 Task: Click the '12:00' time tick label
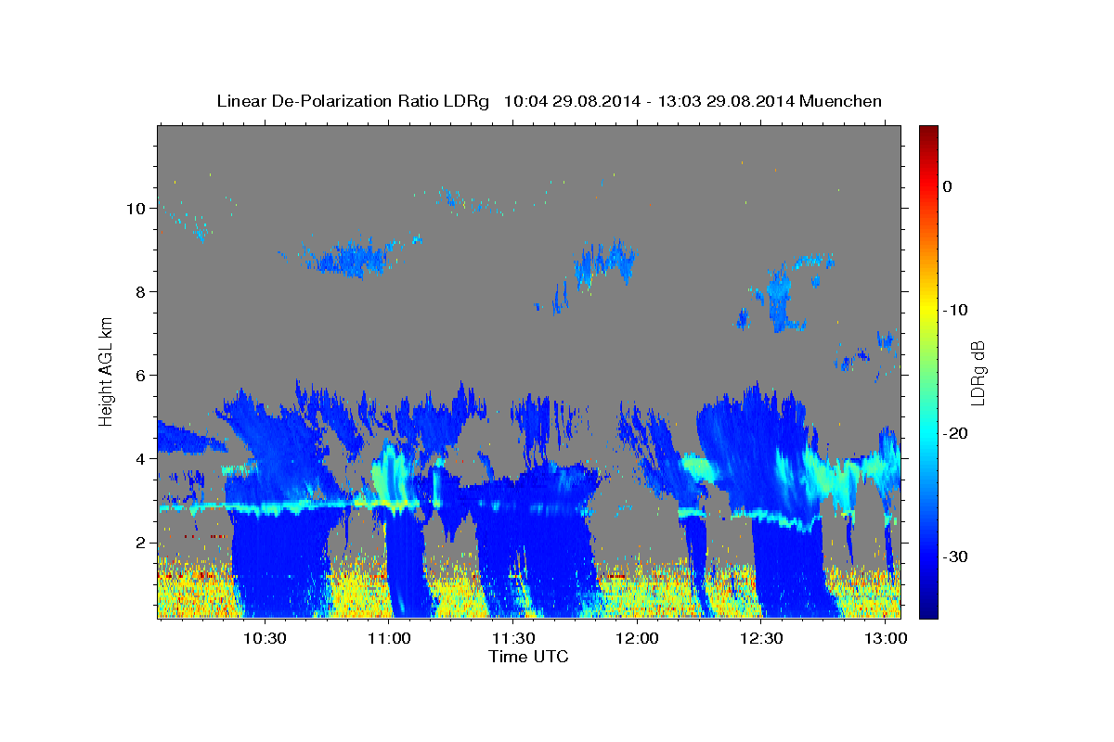click(638, 639)
